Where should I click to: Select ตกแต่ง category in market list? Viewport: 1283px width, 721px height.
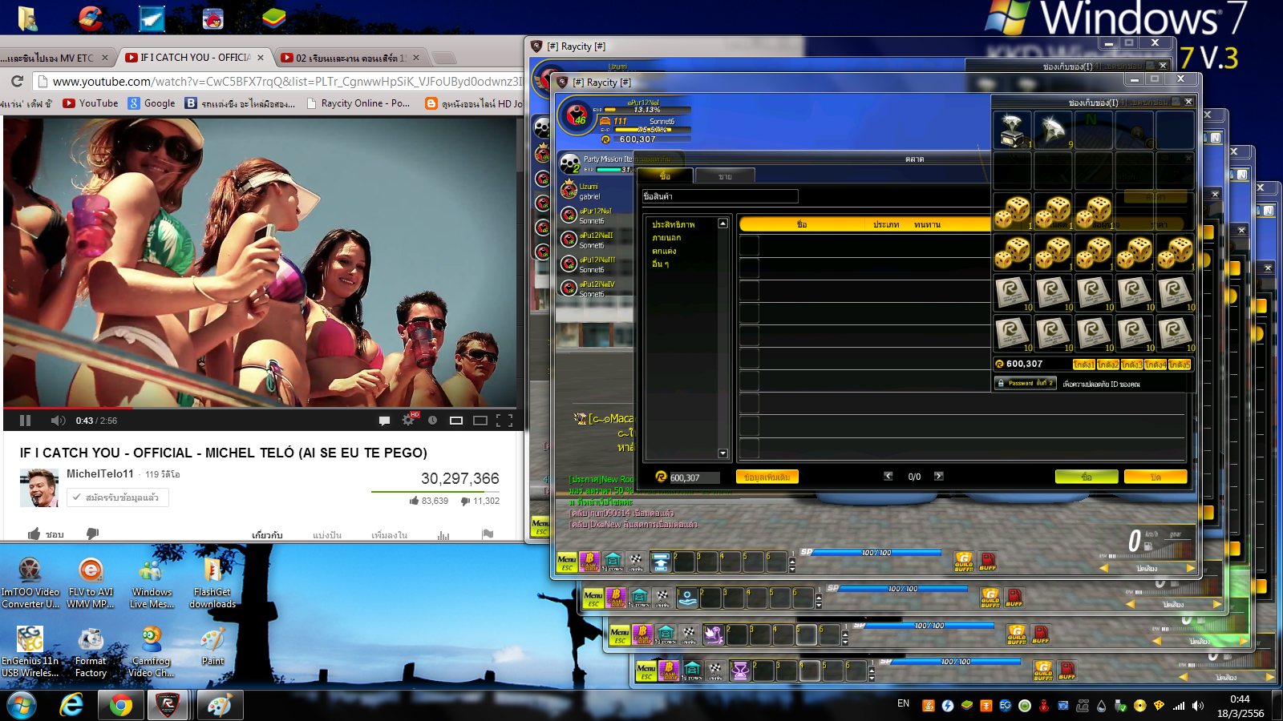(x=664, y=251)
